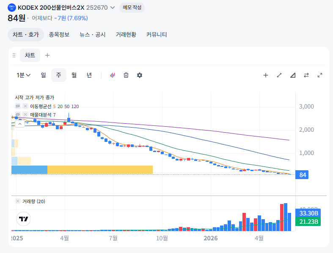Click the moving average period 5 label
The width and height of the screenshot is (333, 253).
click(54, 106)
